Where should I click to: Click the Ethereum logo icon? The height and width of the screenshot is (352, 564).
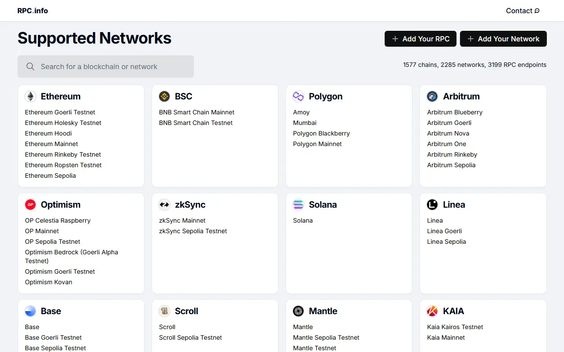pyautogui.click(x=30, y=96)
